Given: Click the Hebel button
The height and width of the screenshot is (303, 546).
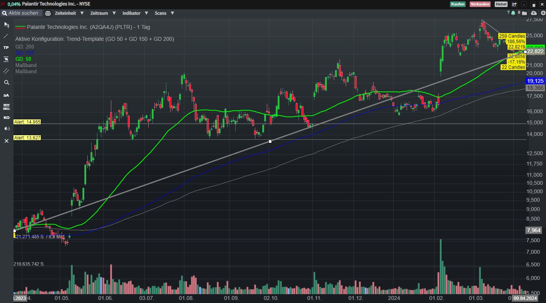Looking at the screenshot, I should click(x=501, y=4).
